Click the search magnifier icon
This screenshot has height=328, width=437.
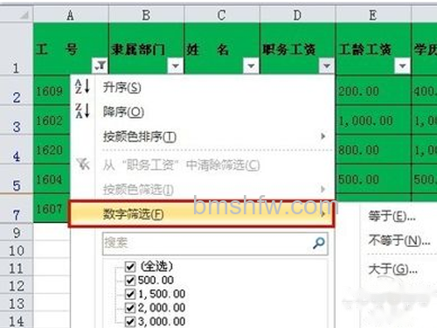coord(319,243)
